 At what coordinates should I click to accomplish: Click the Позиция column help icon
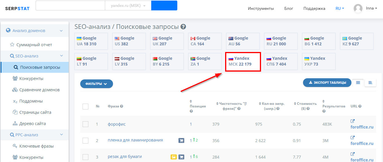pos(191,111)
